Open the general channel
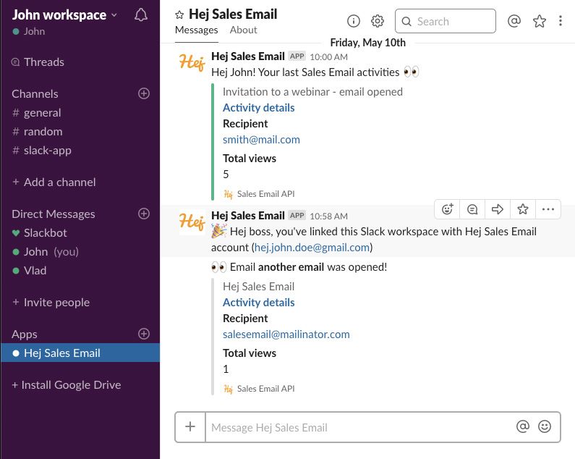The image size is (575, 459). pyautogui.click(x=42, y=113)
